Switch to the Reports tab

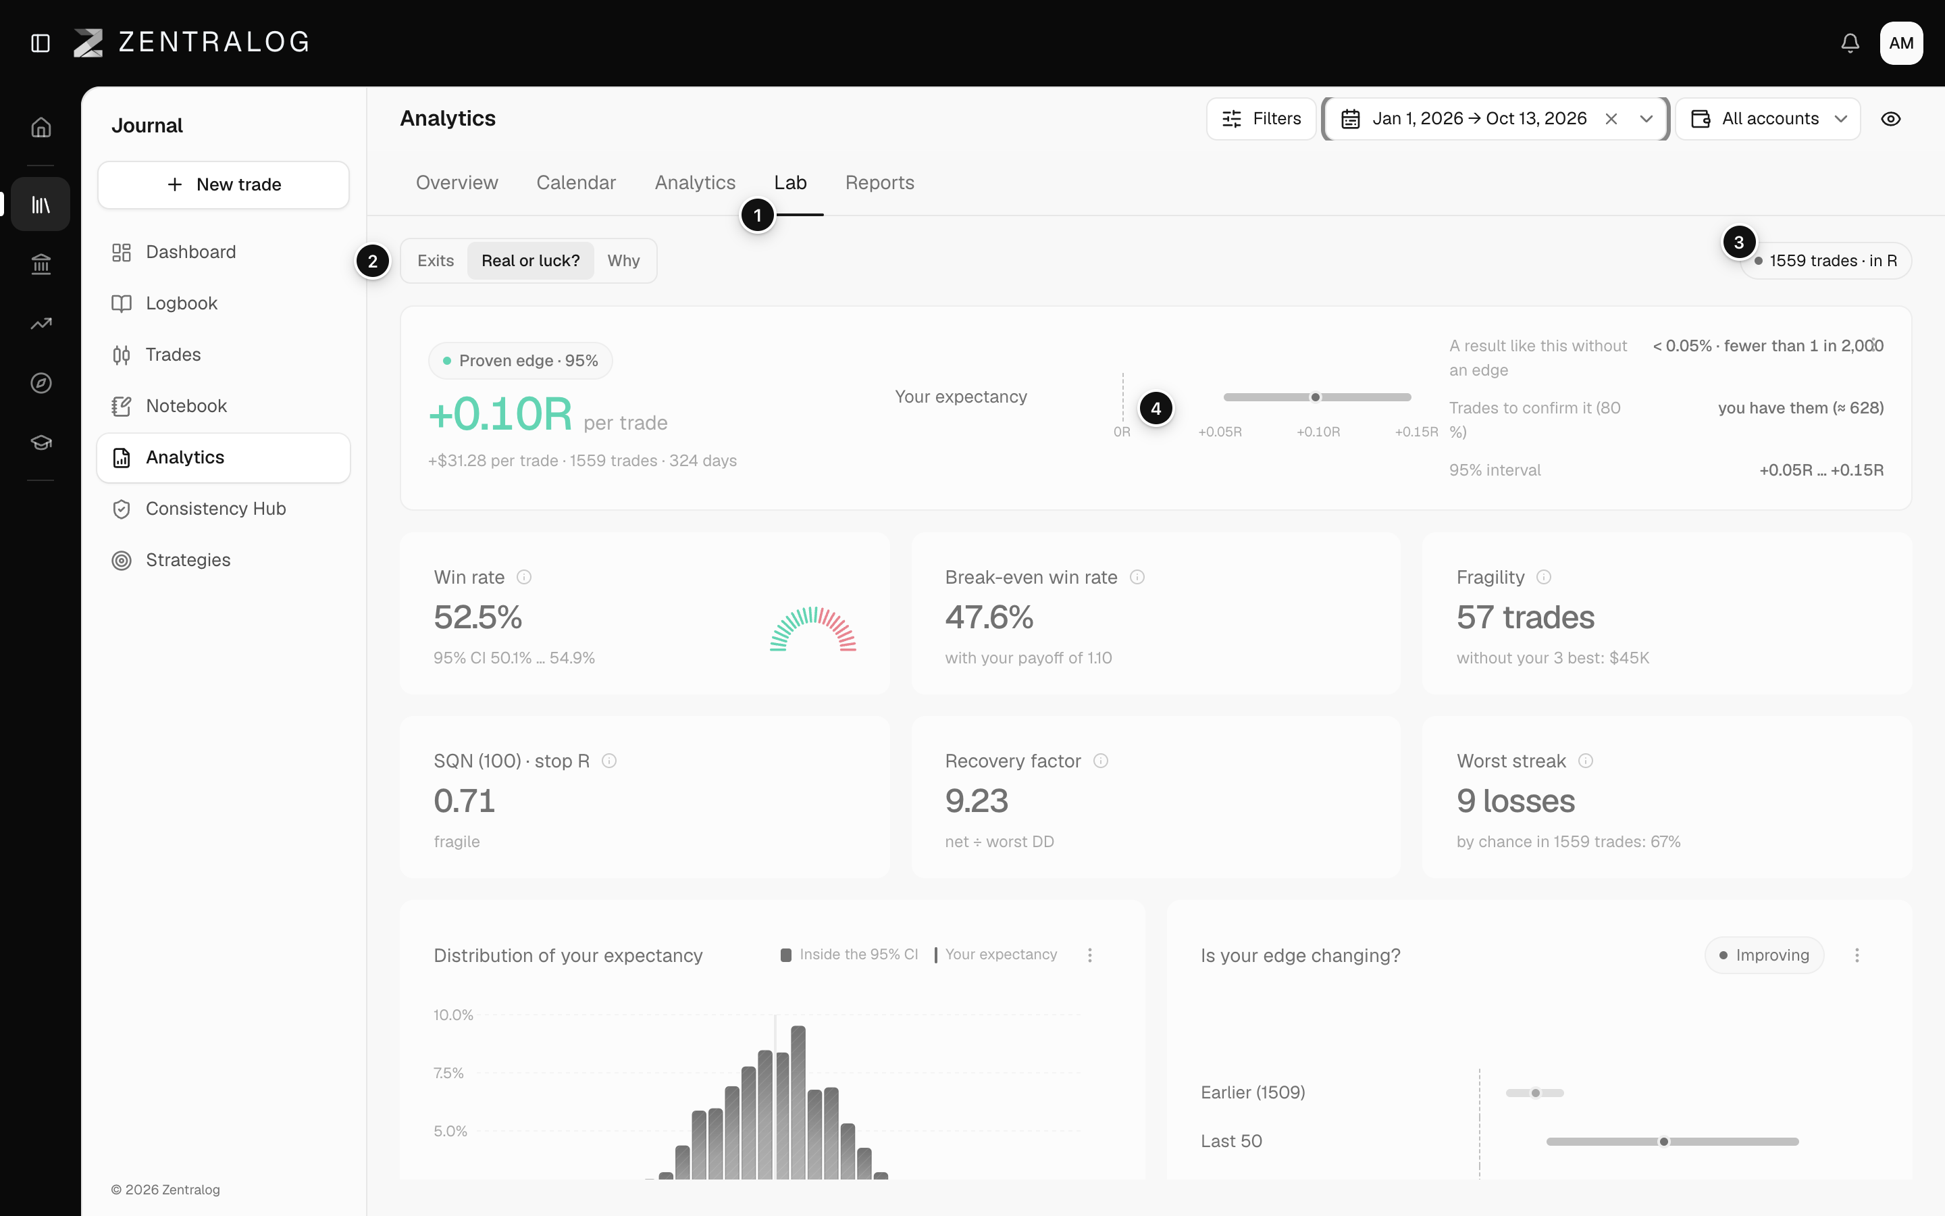(879, 182)
